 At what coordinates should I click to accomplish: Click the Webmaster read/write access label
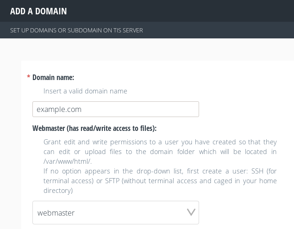coord(94,128)
